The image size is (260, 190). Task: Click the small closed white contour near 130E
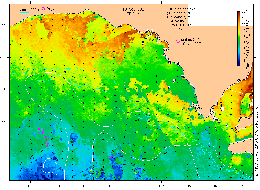pyautogui.click(x=50, y=166)
